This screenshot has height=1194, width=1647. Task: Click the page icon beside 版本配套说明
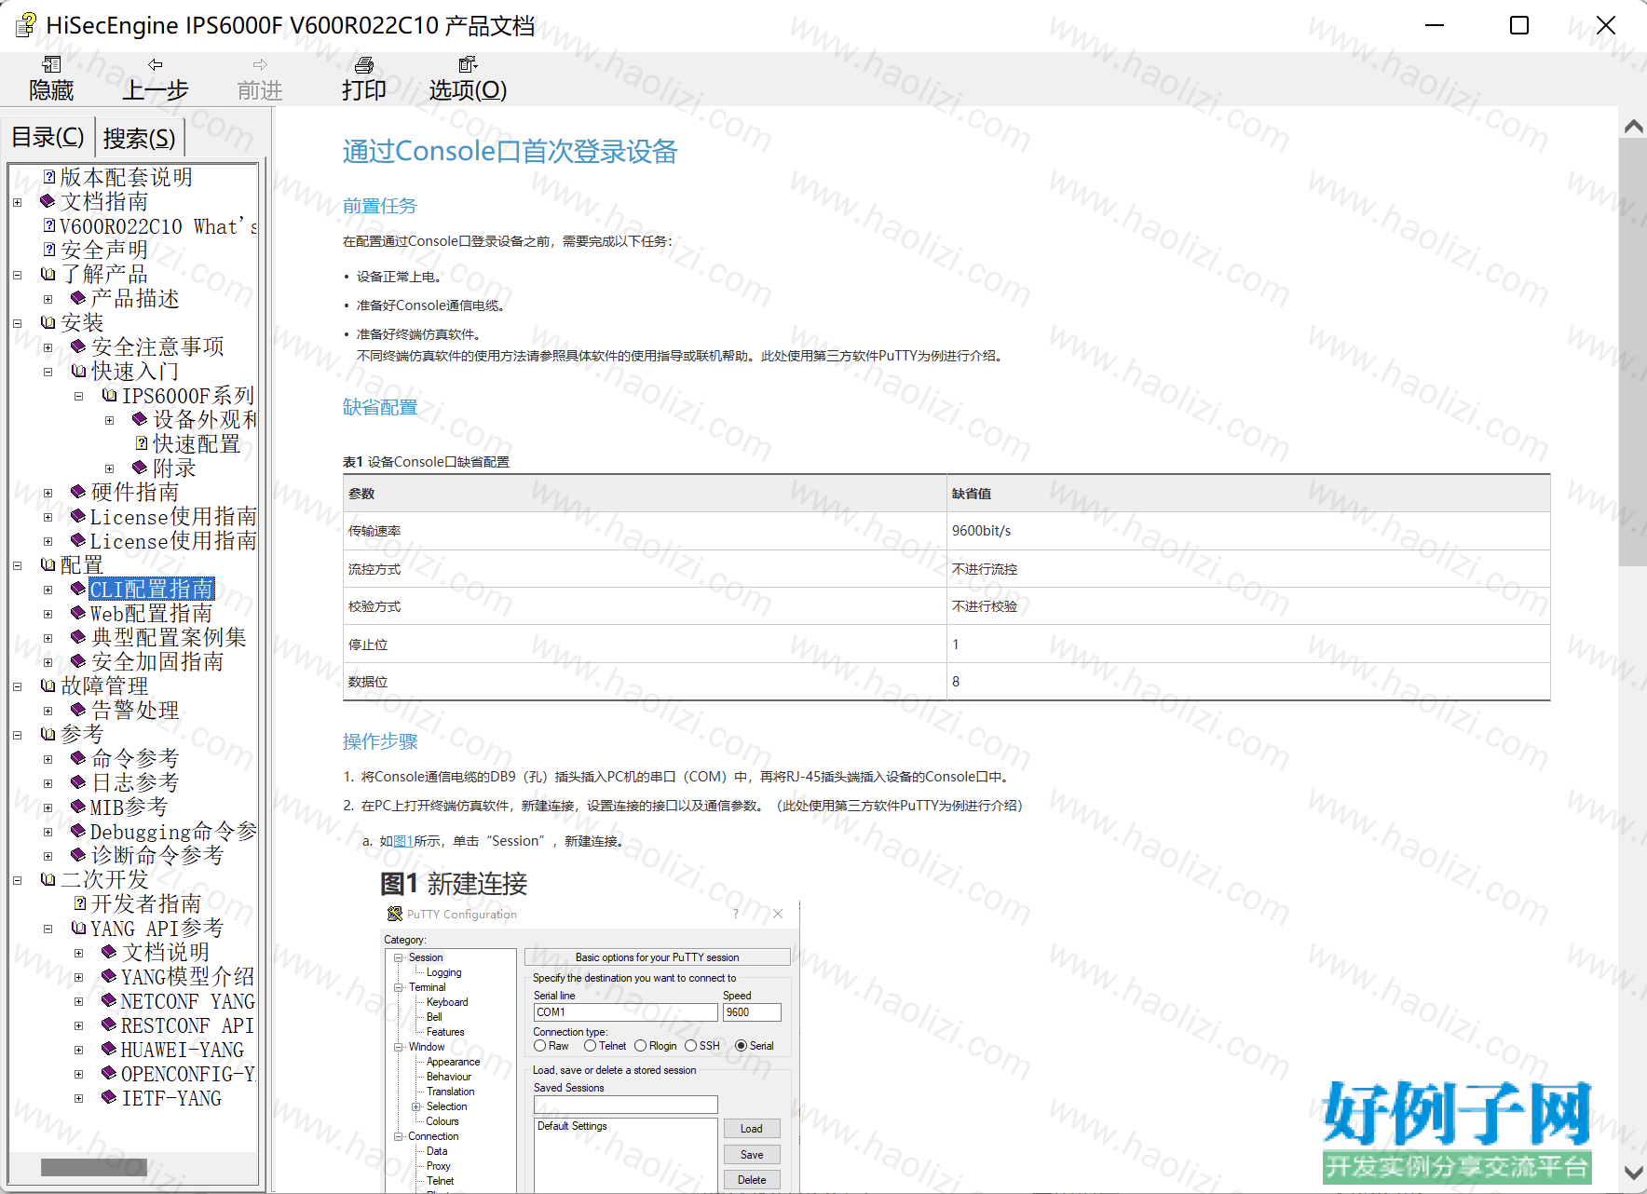(49, 177)
